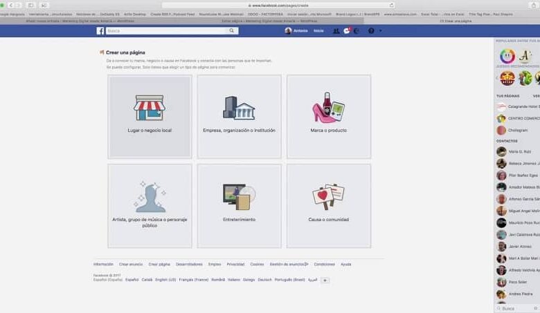Click Cookies footer link

(x=257, y=264)
